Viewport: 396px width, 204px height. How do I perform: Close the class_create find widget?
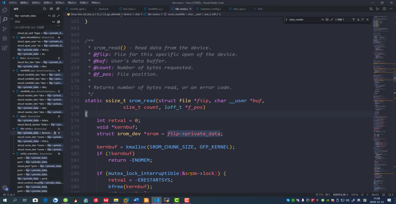[367, 20]
